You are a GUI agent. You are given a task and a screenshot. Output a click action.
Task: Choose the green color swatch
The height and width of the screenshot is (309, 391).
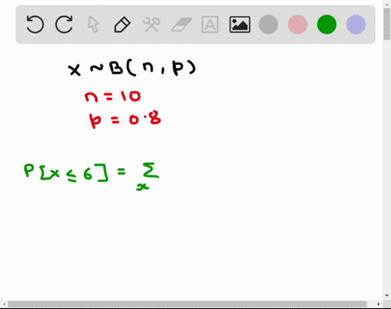coord(327,24)
